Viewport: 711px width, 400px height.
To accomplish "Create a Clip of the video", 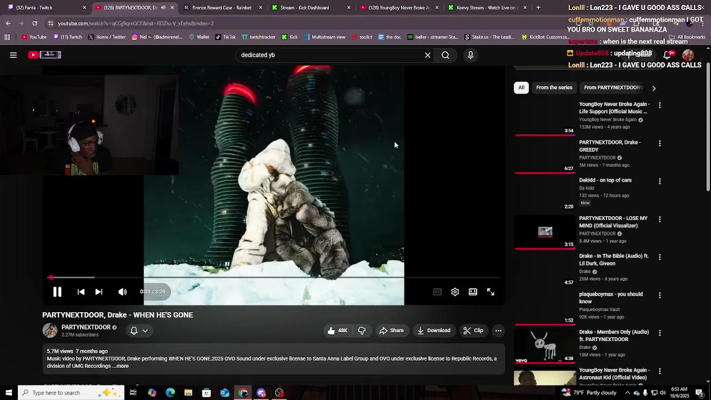I will pyautogui.click(x=473, y=331).
